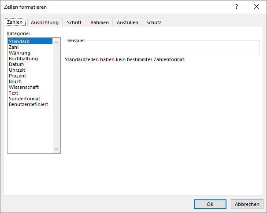Choose Benutzerdefiniert in the category list

pyautogui.click(x=30, y=104)
